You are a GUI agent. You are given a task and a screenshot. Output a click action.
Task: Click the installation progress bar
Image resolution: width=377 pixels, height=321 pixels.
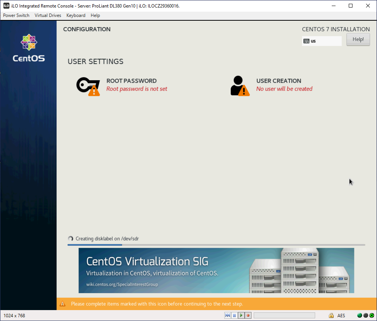(216, 245)
